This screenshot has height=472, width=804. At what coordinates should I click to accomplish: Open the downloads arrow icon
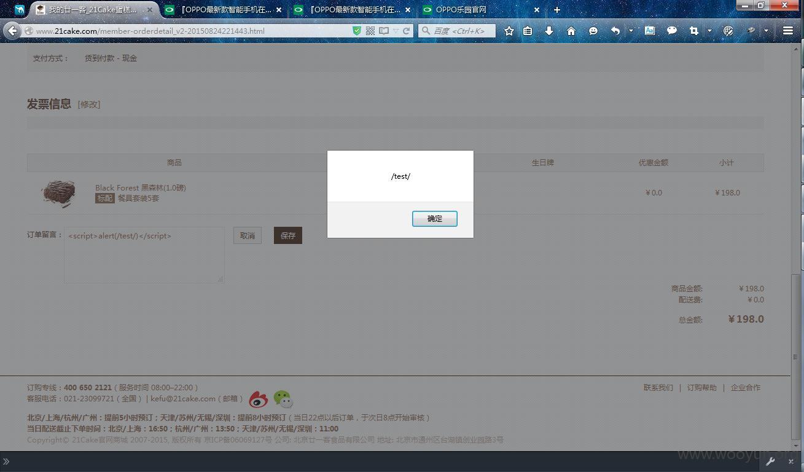tap(549, 31)
